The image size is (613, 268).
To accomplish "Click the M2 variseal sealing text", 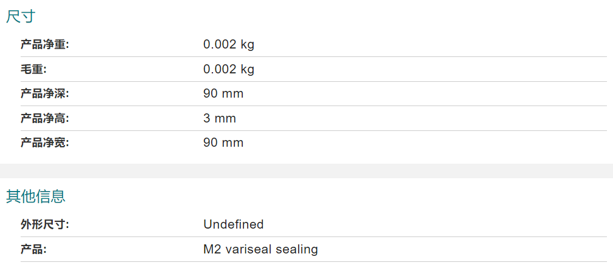I will pos(260,249).
